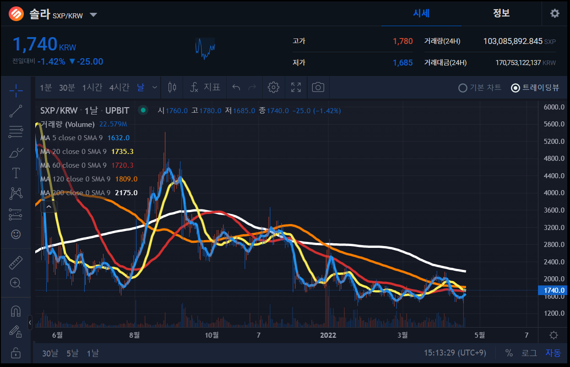This screenshot has height=367, width=570.
Task: Click the MA 60 indicator legend
Action: tap(87, 165)
